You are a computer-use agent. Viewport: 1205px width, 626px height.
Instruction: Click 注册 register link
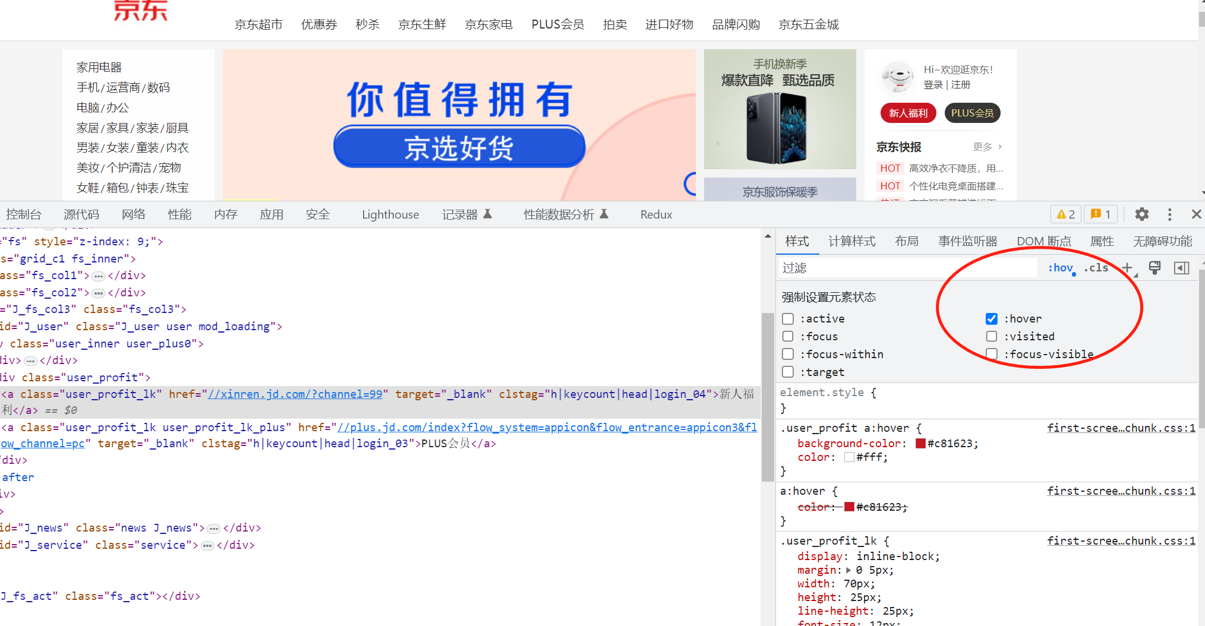(x=960, y=85)
